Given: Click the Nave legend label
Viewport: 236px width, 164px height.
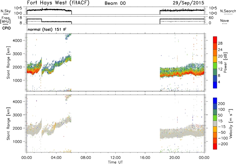Looking at the screenshot, I should [224, 20].
